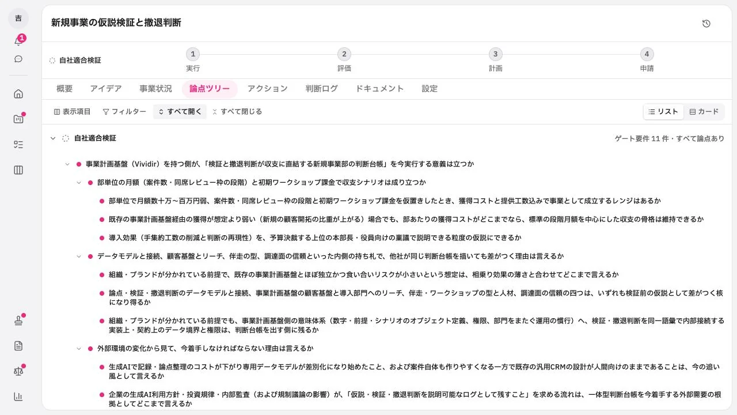
Task: Collapse the 部単位の月額 node chevron
Action: [79, 183]
